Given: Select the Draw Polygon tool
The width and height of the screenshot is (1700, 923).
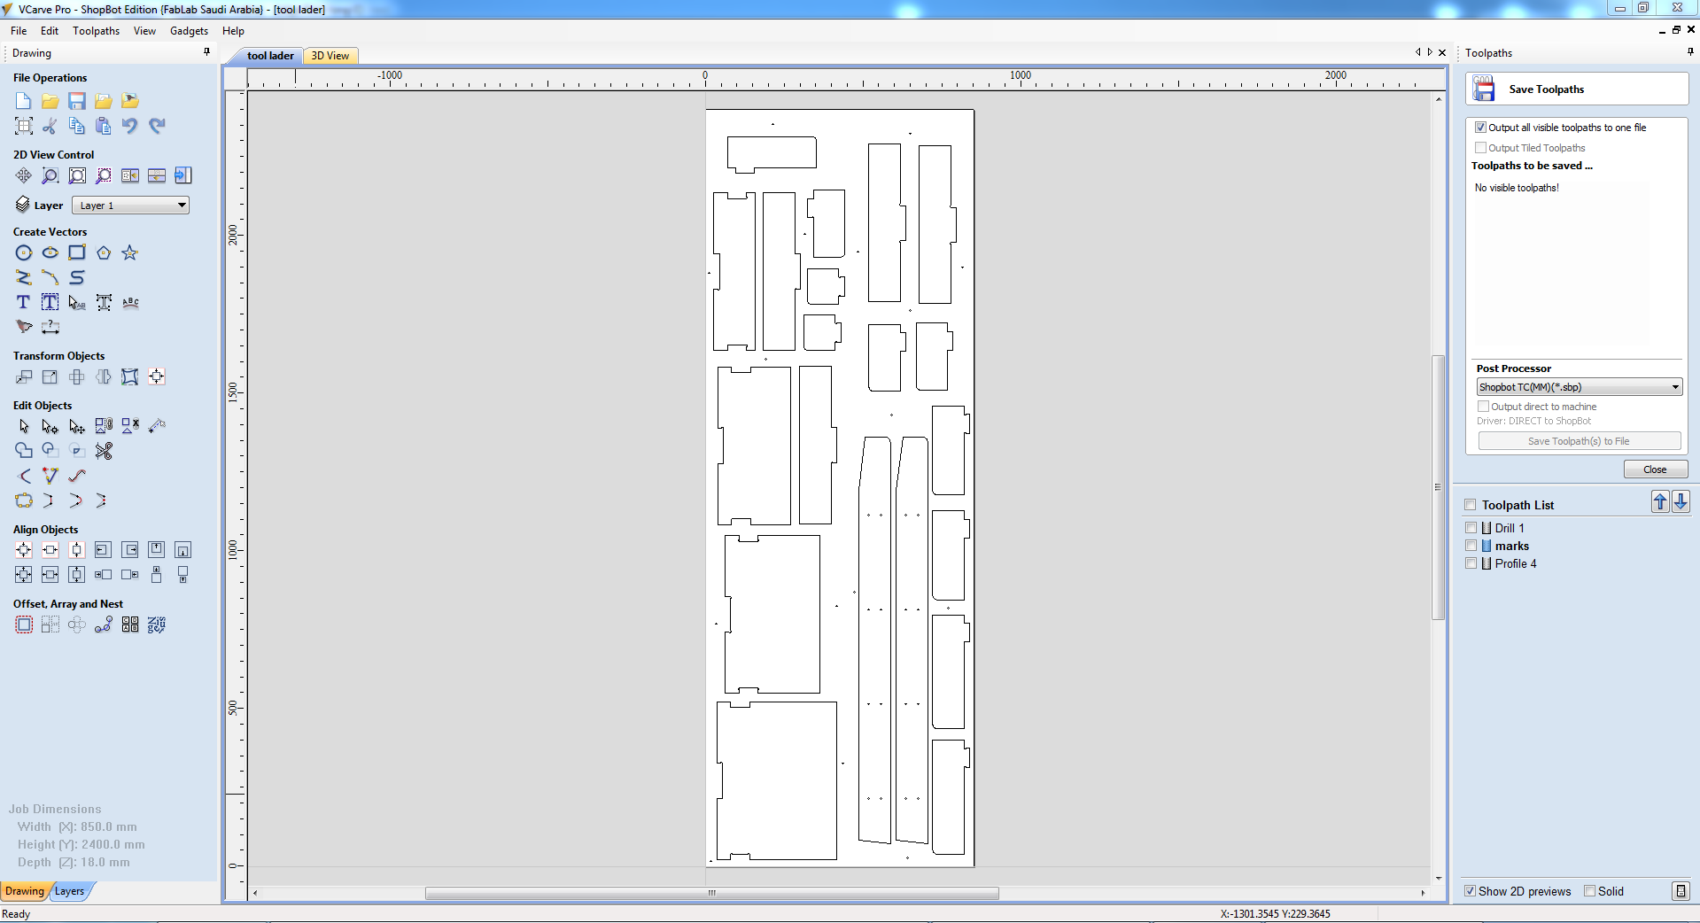Looking at the screenshot, I should point(104,253).
